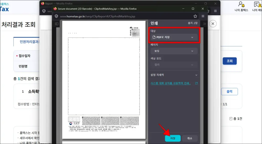Toggle the PDF viewer sidebar icon

point(57,24)
